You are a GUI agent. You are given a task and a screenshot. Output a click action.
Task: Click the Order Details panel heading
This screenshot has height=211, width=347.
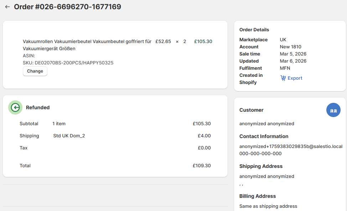point(254,30)
